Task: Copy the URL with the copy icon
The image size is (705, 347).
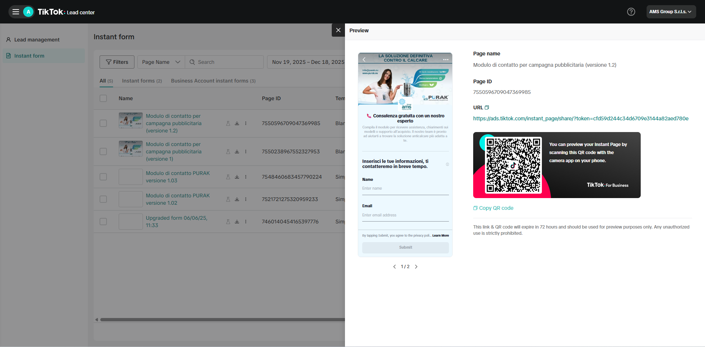Action: pyautogui.click(x=487, y=107)
